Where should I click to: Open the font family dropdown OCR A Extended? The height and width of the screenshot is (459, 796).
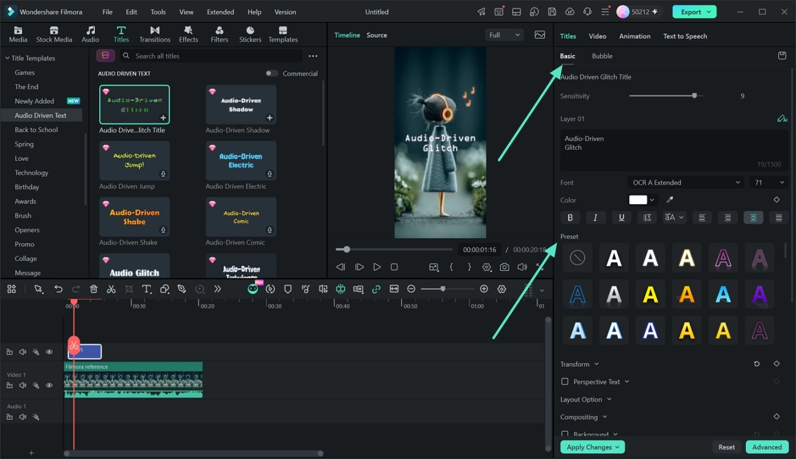tap(686, 182)
